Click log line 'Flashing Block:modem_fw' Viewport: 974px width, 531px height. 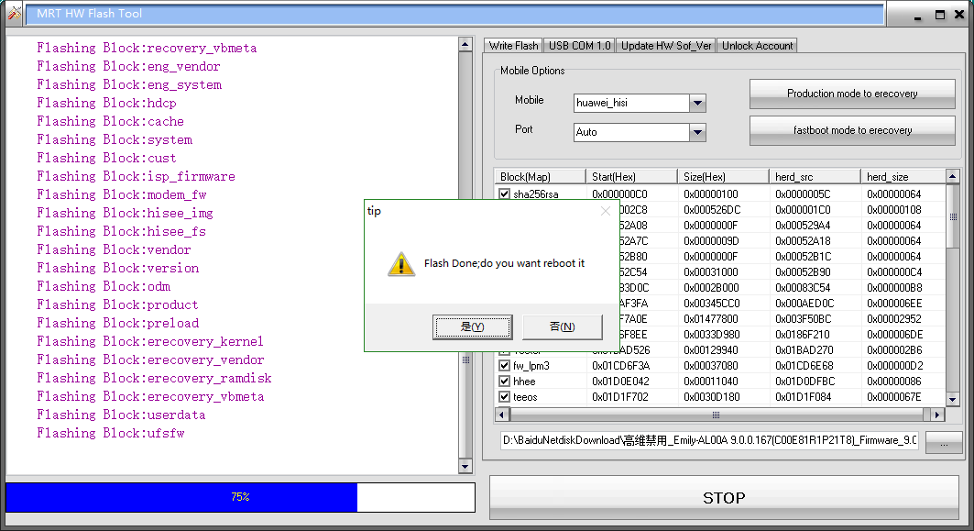coord(121,194)
